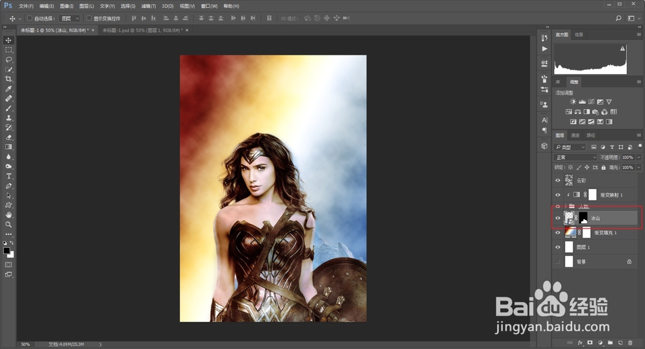The image size is (645, 349).
Task: Add a Photo Filter adjustment
Action: 595,112
